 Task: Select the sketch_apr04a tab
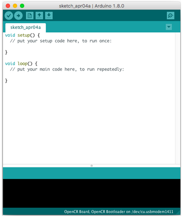point(26,28)
